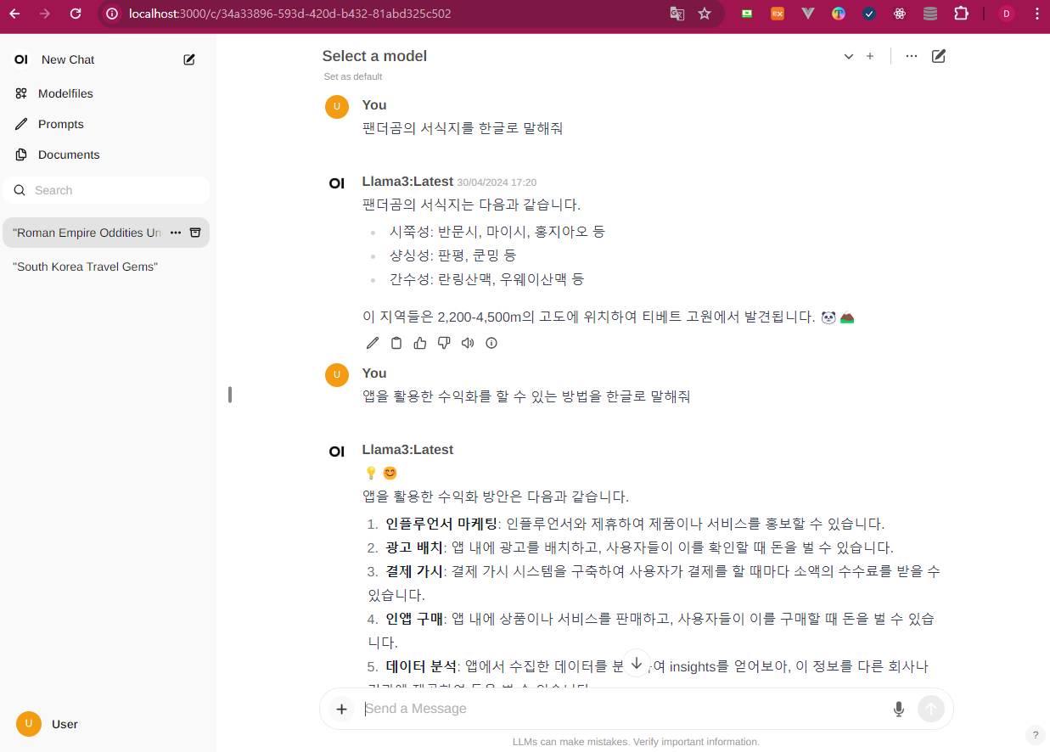1050x752 pixels.
Task: Open the browser extensions puzzle icon
Action: coord(961,14)
